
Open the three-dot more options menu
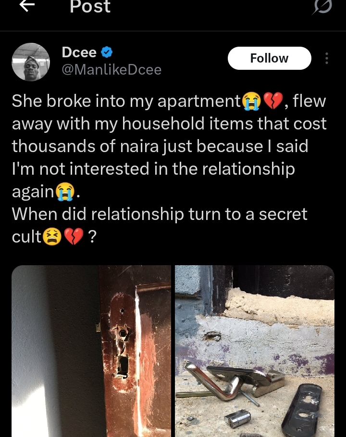point(326,58)
